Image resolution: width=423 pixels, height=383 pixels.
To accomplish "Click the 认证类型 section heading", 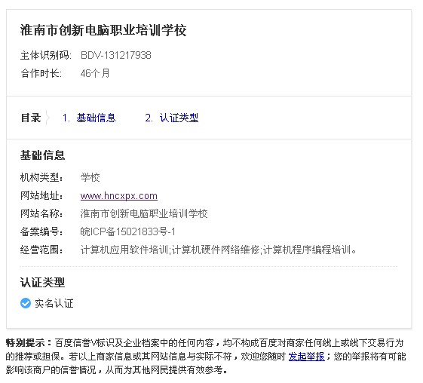I will pos(43,283).
